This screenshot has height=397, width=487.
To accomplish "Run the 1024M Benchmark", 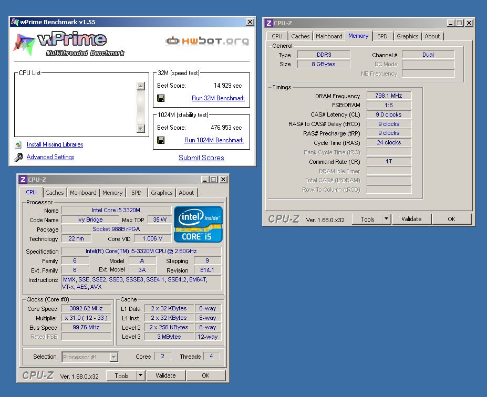I will [x=214, y=140].
